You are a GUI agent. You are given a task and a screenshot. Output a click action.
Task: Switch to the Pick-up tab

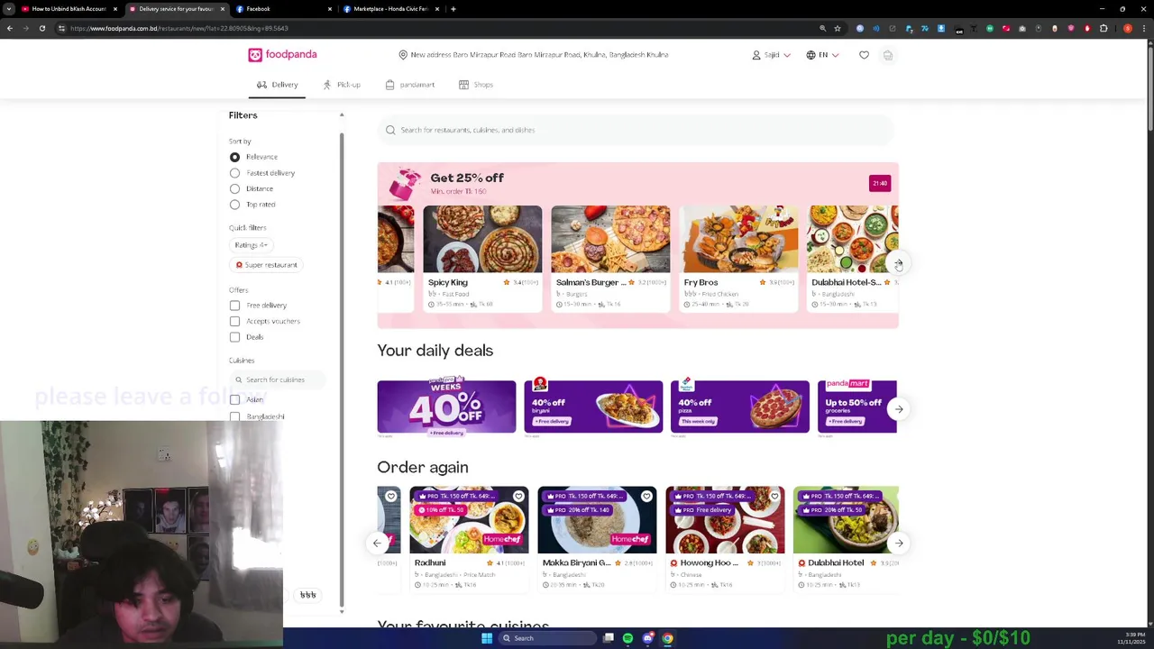pyautogui.click(x=342, y=85)
